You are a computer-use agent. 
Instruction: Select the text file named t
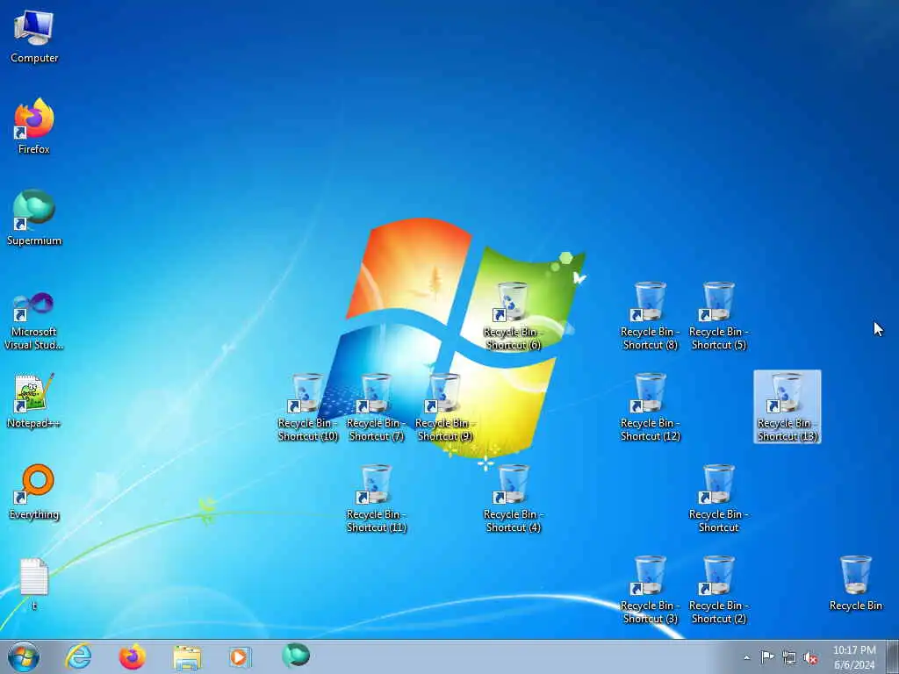tap(34, 584)
